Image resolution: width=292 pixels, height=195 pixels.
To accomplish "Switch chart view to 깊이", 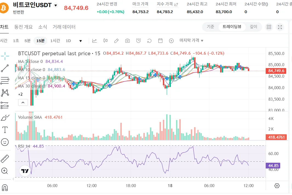I will [x=253, y=27].
